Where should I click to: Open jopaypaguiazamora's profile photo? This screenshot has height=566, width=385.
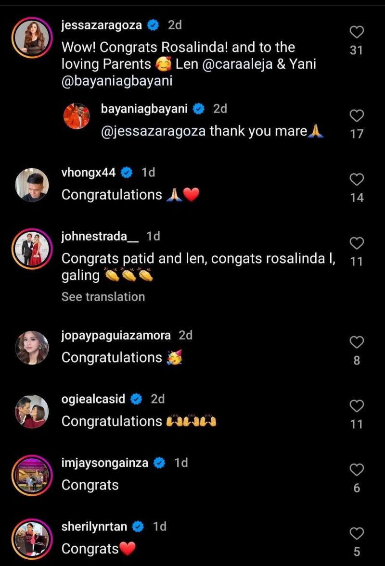32,347
